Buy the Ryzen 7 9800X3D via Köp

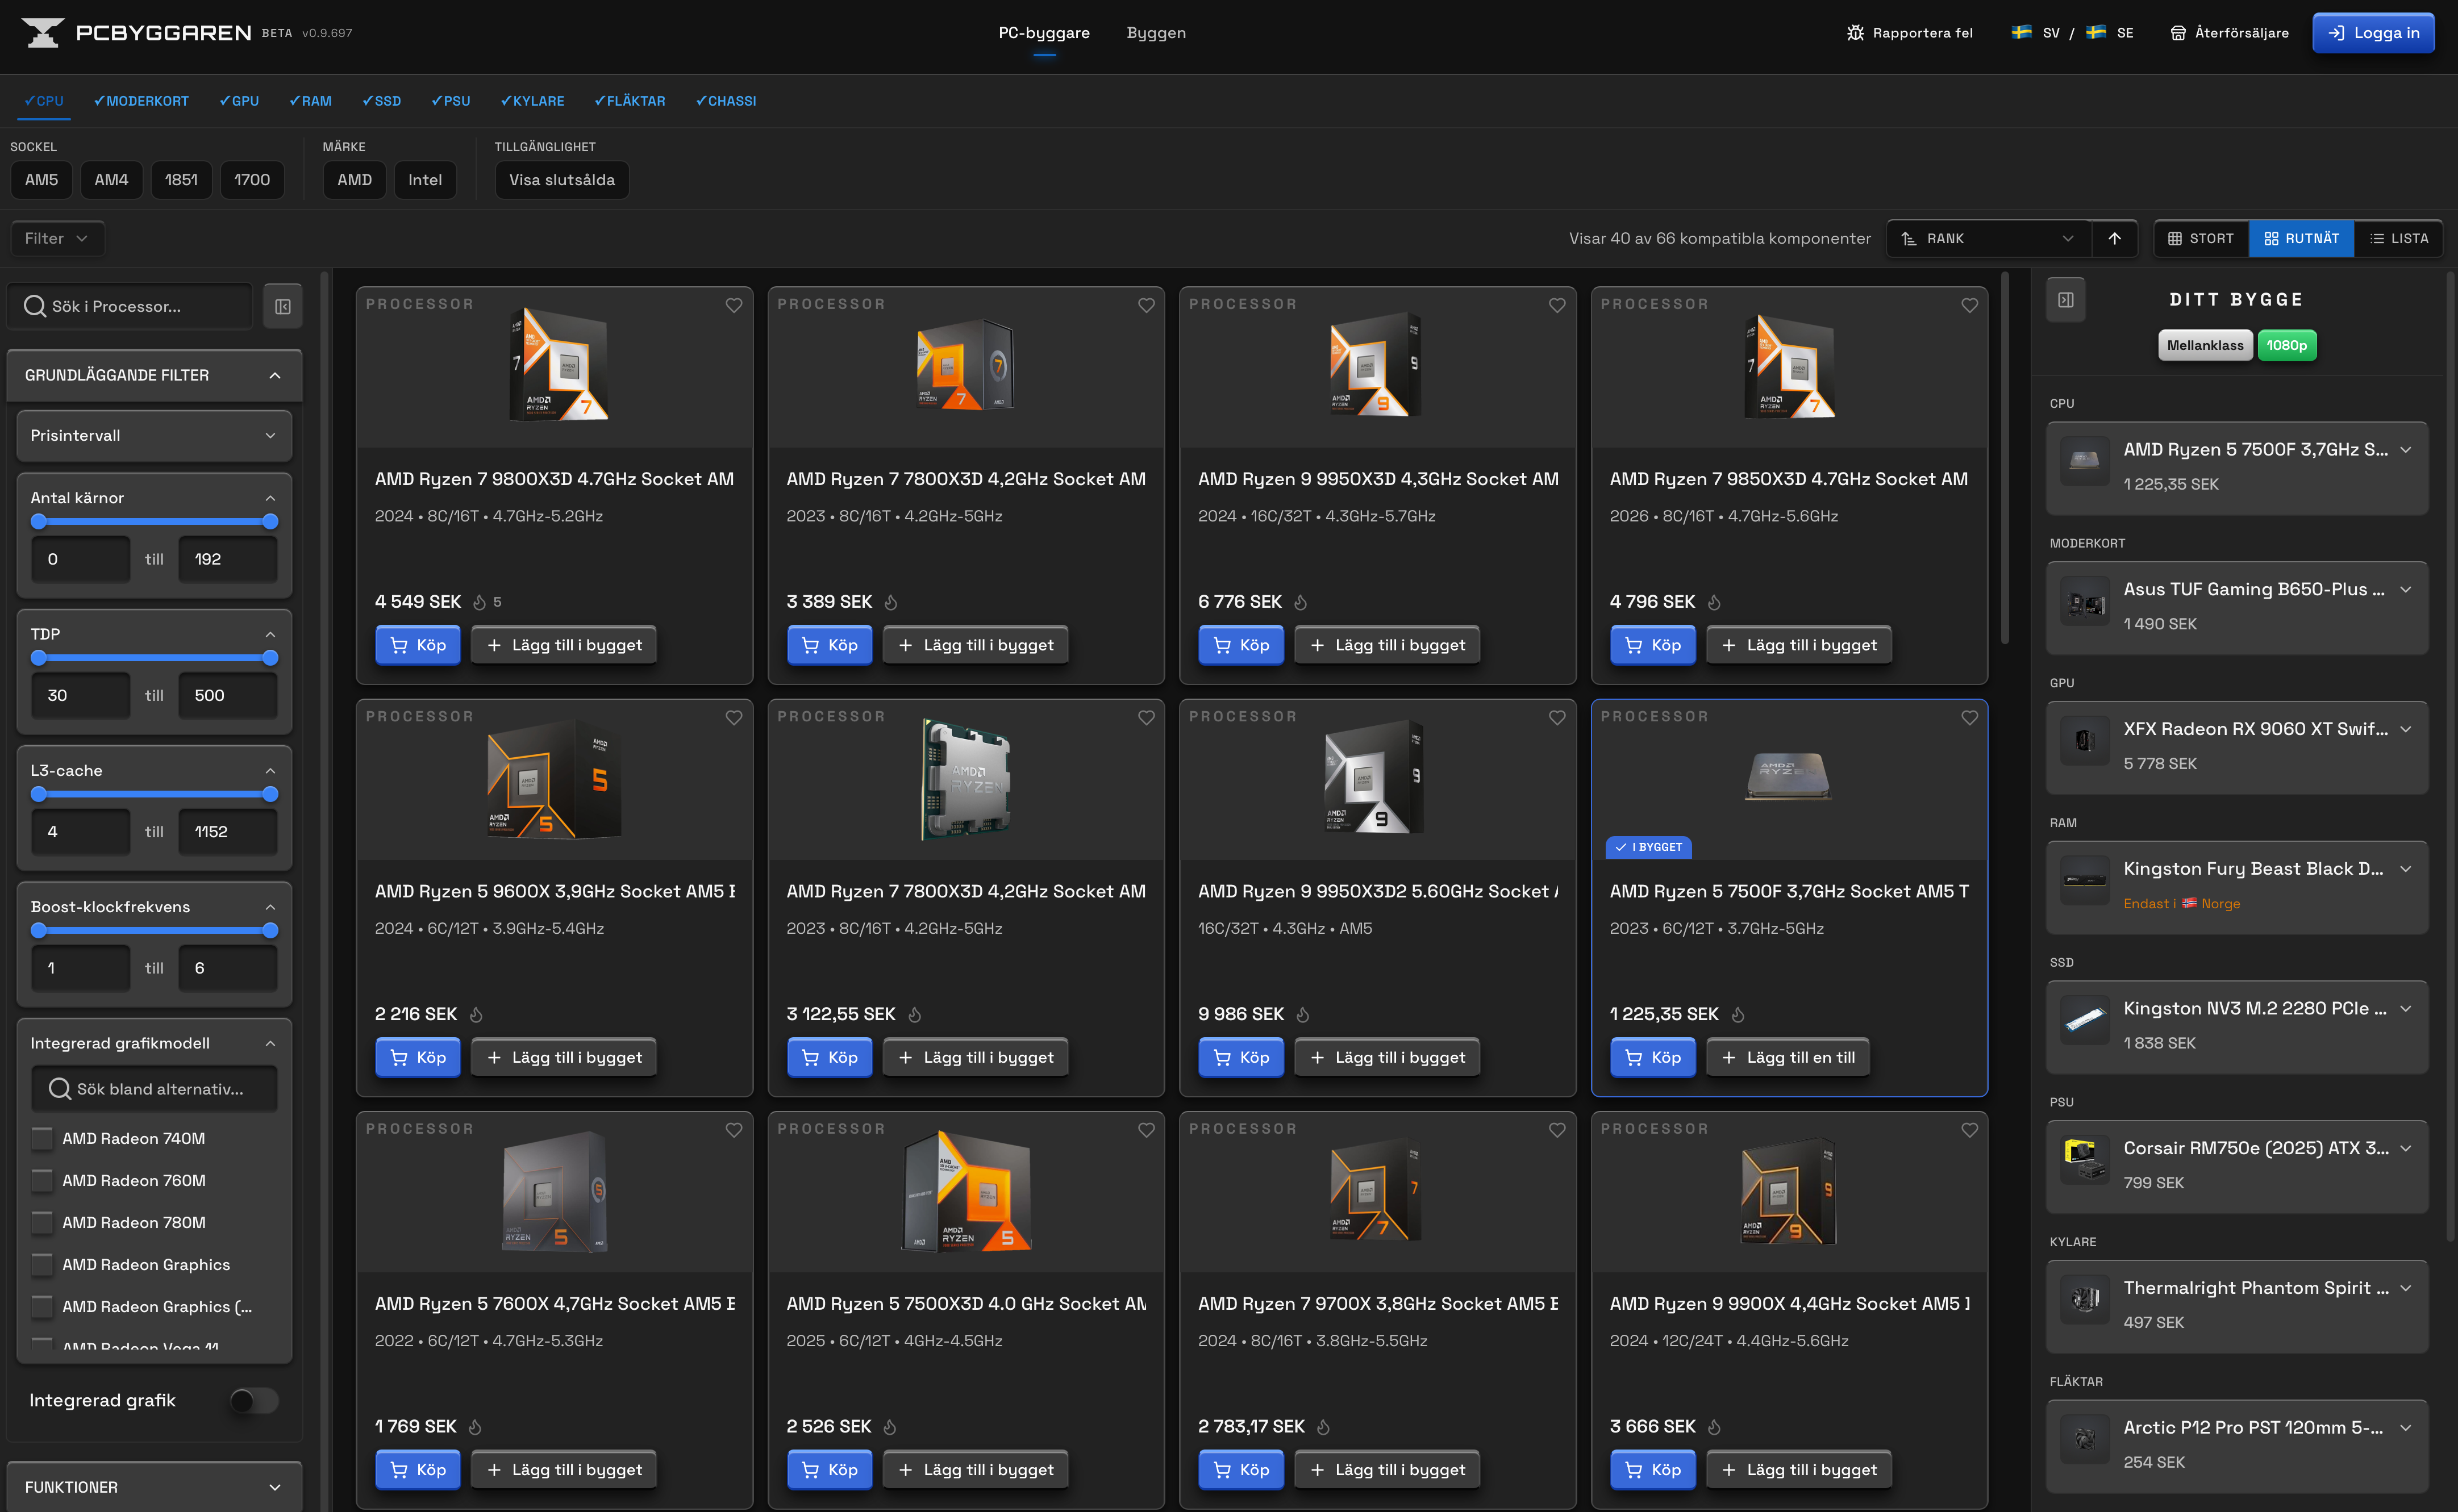click(418, 646)
